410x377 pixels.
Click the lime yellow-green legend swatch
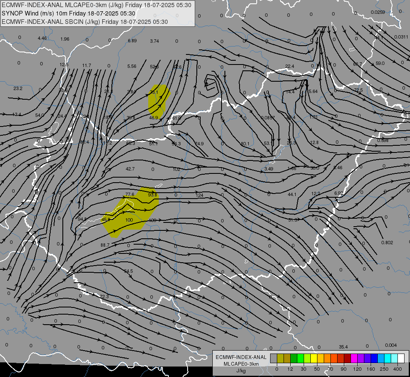click(307, 358)
